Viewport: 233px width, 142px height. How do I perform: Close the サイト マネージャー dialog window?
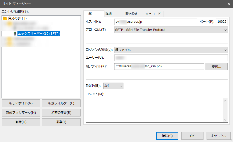click(229, 4)
